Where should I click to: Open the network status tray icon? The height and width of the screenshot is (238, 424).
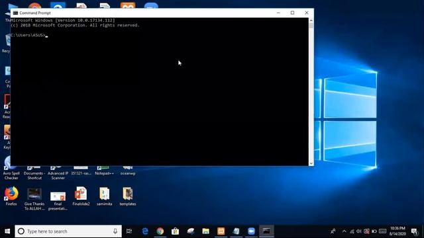352,231
